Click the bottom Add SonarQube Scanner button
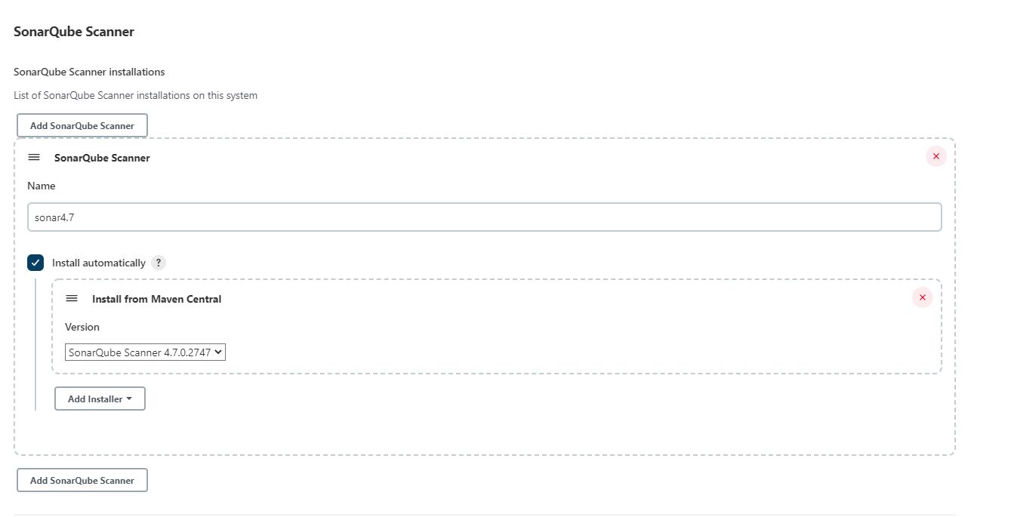The height and width of the screenshot is (517, 1011). tap(82, 479)
